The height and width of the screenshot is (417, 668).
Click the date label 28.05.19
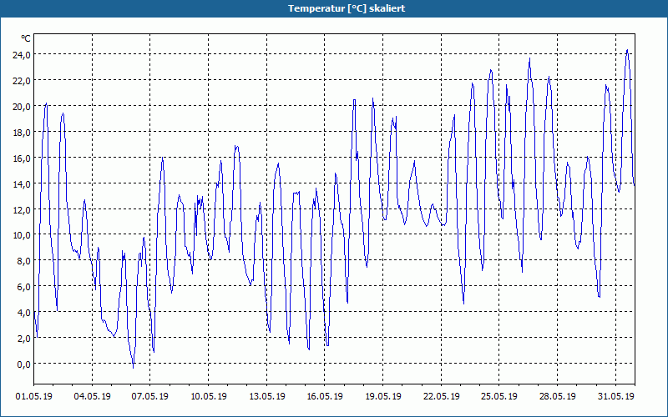[x=557, y=396]
